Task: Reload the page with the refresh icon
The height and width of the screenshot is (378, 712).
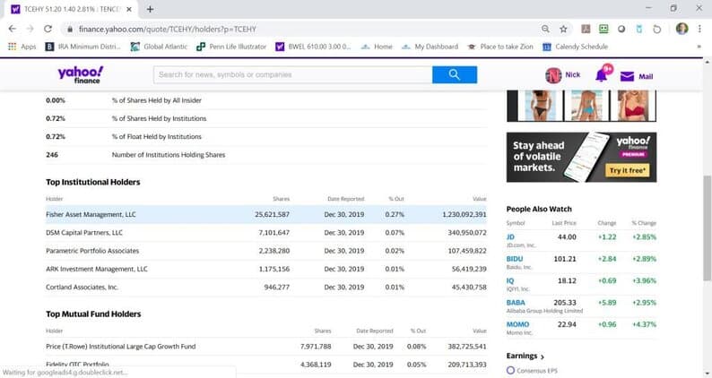Action: pyautogui.click(x=48, y=29)
